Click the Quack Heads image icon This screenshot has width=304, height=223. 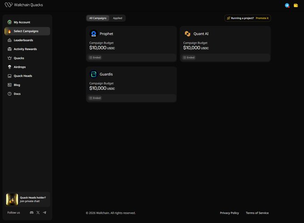coord(9,76)
